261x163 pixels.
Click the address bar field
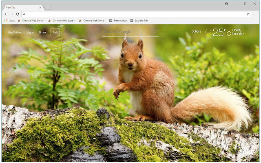pos(136,14)
